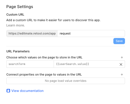
Task: Add a page load value override
Action: 122,75
